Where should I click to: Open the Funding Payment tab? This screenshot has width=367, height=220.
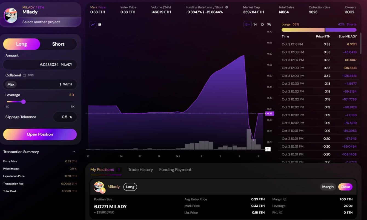coord(175,170)
